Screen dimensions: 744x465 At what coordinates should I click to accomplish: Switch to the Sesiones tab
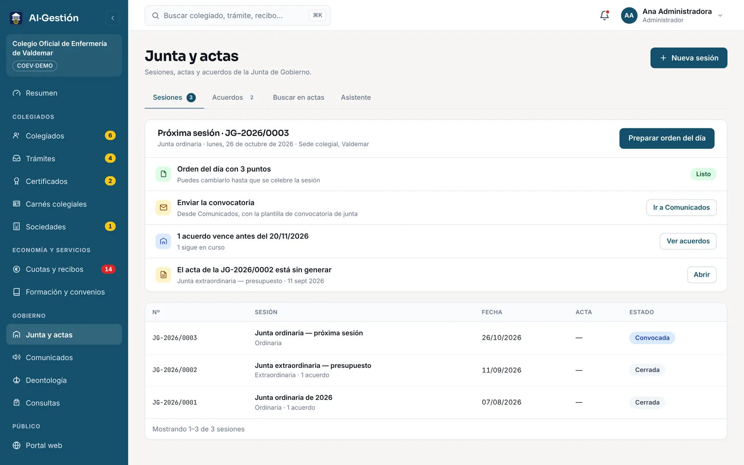click(x=174, y=98)
